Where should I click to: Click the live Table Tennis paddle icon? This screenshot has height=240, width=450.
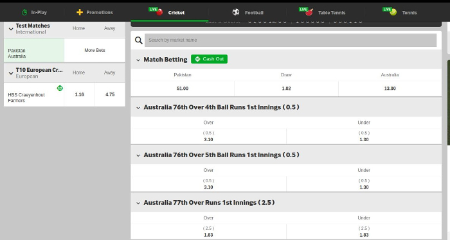click(x=309, y=12)
